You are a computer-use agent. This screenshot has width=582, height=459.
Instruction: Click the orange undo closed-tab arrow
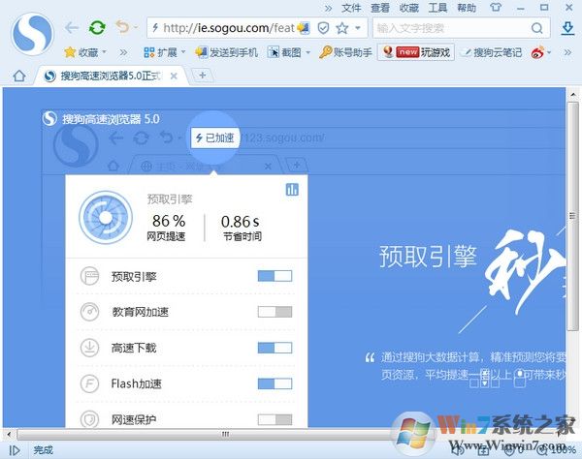(x=122, y=27)
